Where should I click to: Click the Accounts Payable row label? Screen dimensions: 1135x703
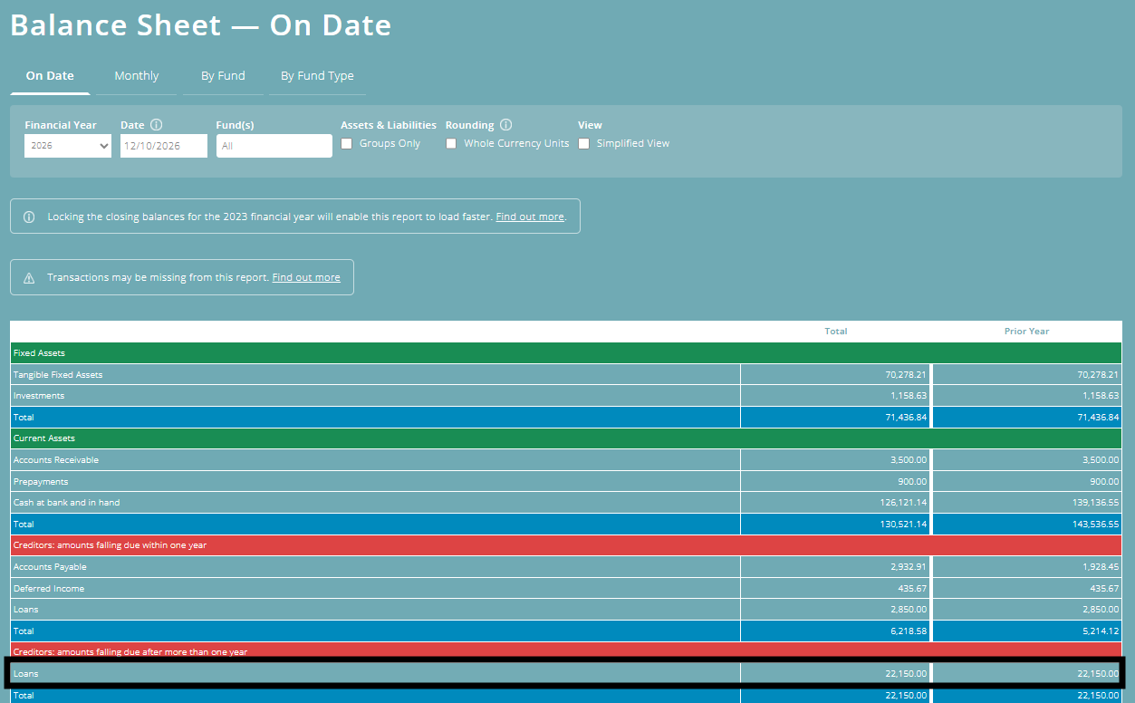[x=50, y=567]
